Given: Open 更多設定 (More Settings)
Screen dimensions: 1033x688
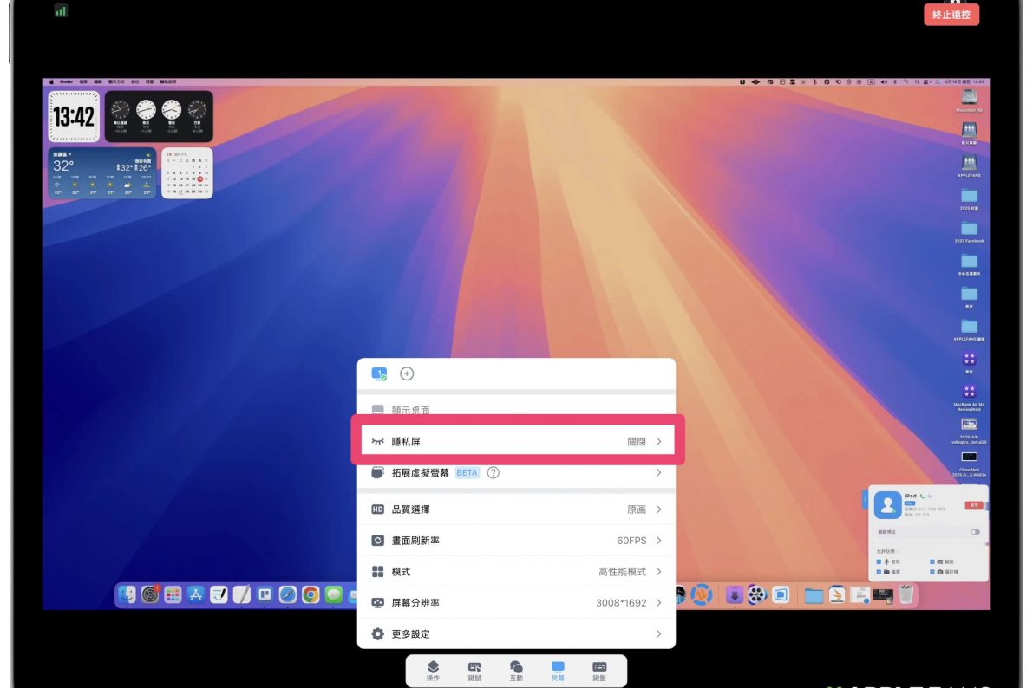Looking at the screenshot, I should pyautogui.click(x=516, y=634).
